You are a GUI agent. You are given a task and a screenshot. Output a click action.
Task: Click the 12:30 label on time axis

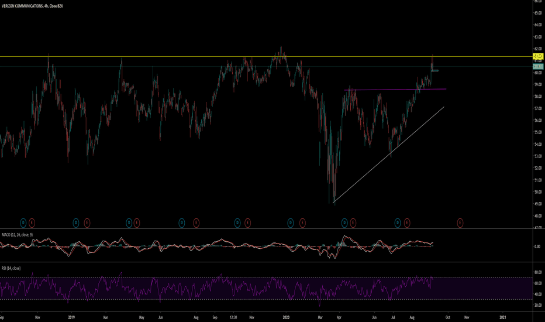233,317
